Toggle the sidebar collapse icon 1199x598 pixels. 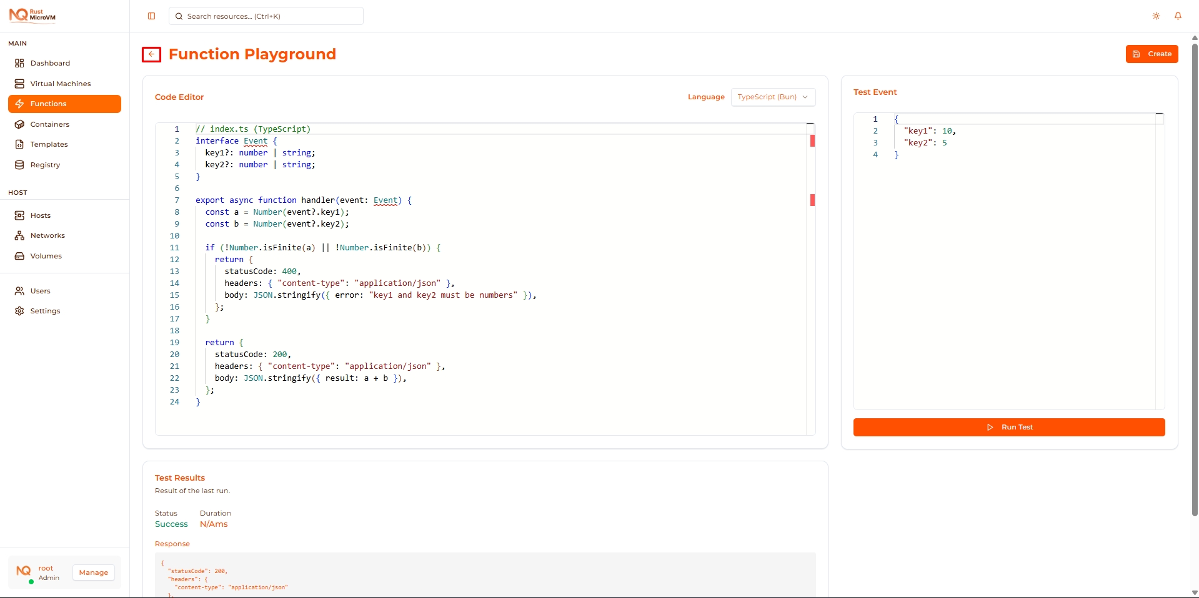(151, 16)
